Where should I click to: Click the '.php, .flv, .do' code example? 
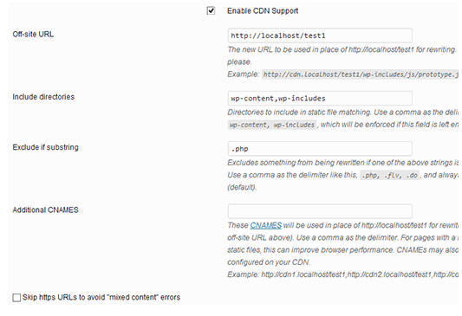click(389, 176)
